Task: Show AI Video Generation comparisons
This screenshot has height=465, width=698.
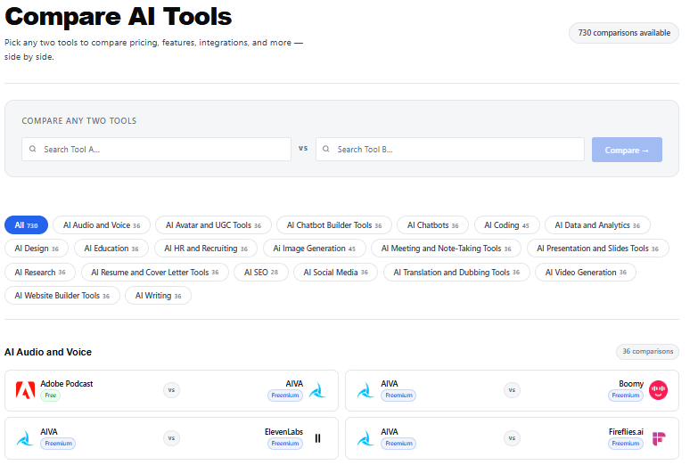Action: tap(586, 273)
